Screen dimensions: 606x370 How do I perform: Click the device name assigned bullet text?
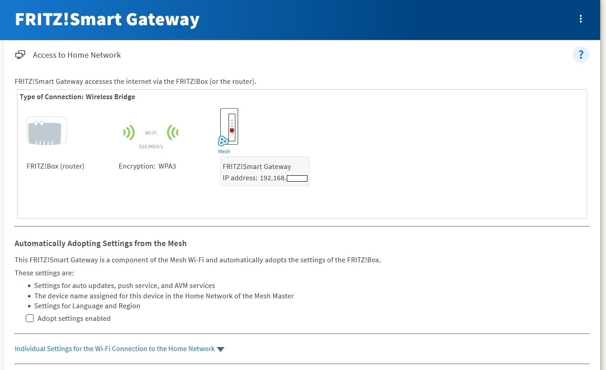(x=164, y=296)
